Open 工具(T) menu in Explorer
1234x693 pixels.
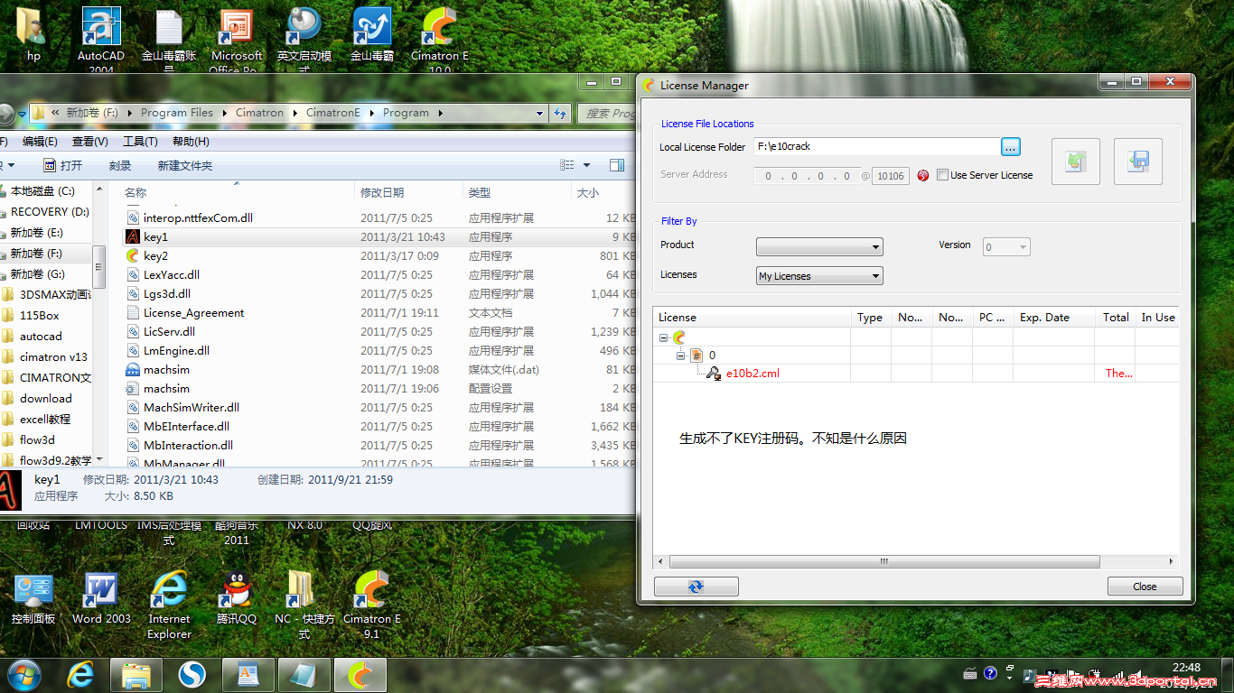click(x=140, y=142)
